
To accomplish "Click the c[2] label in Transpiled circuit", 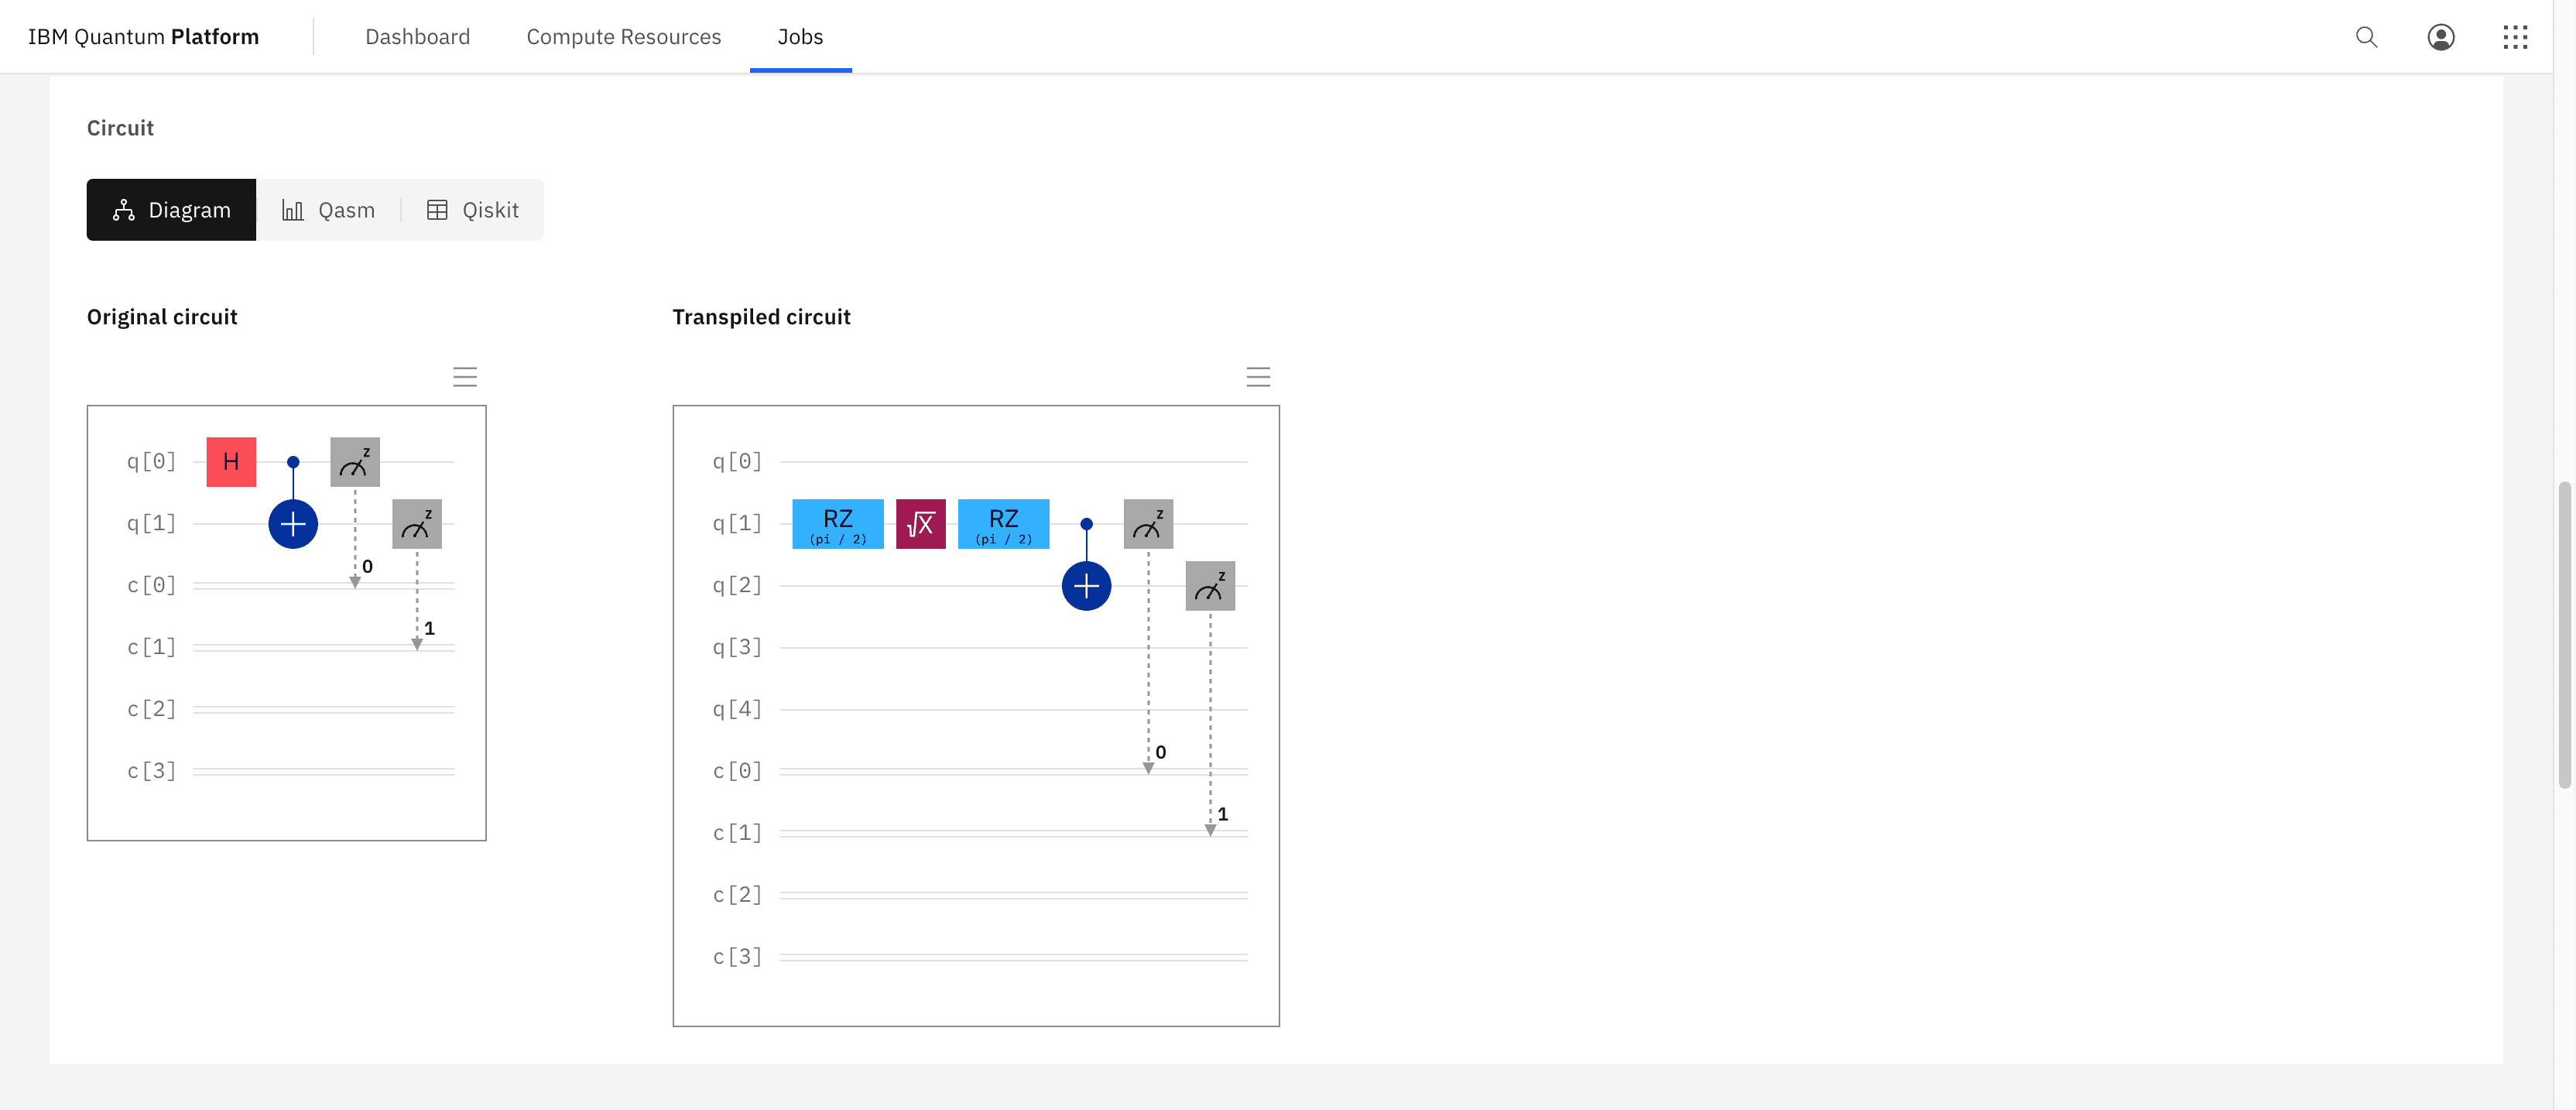I will pyautogui.click(x=737, y=896).
